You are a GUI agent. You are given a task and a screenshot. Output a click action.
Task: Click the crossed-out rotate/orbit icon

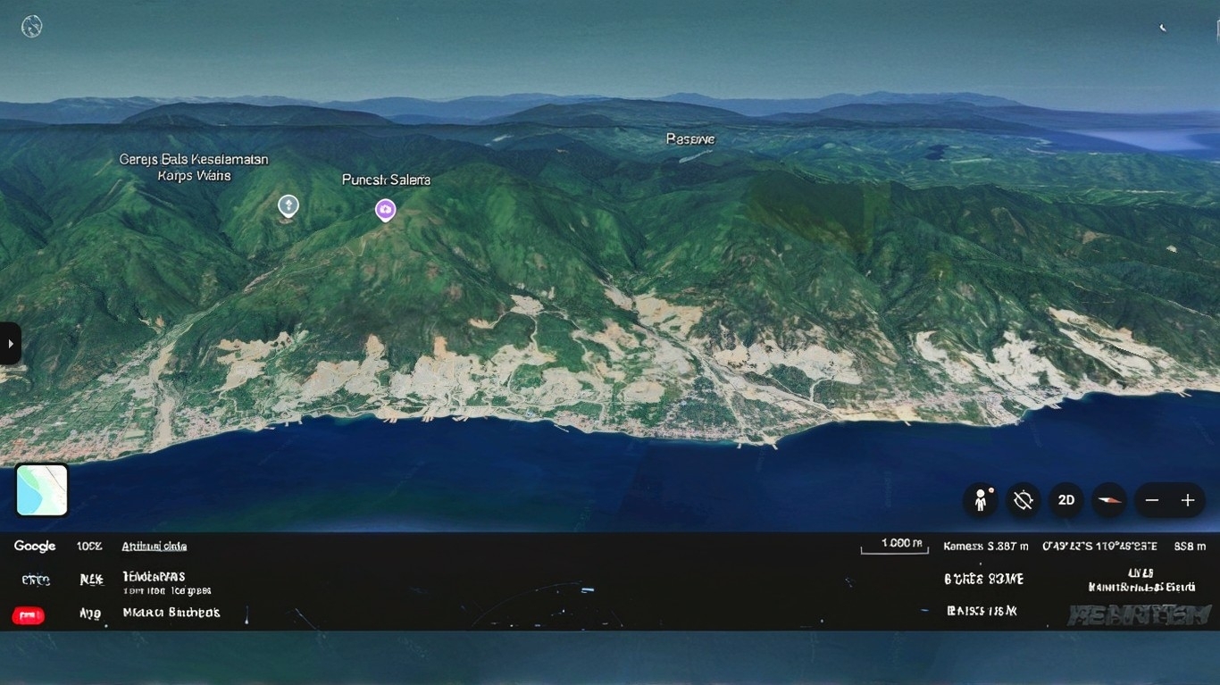coord(1024,500)
